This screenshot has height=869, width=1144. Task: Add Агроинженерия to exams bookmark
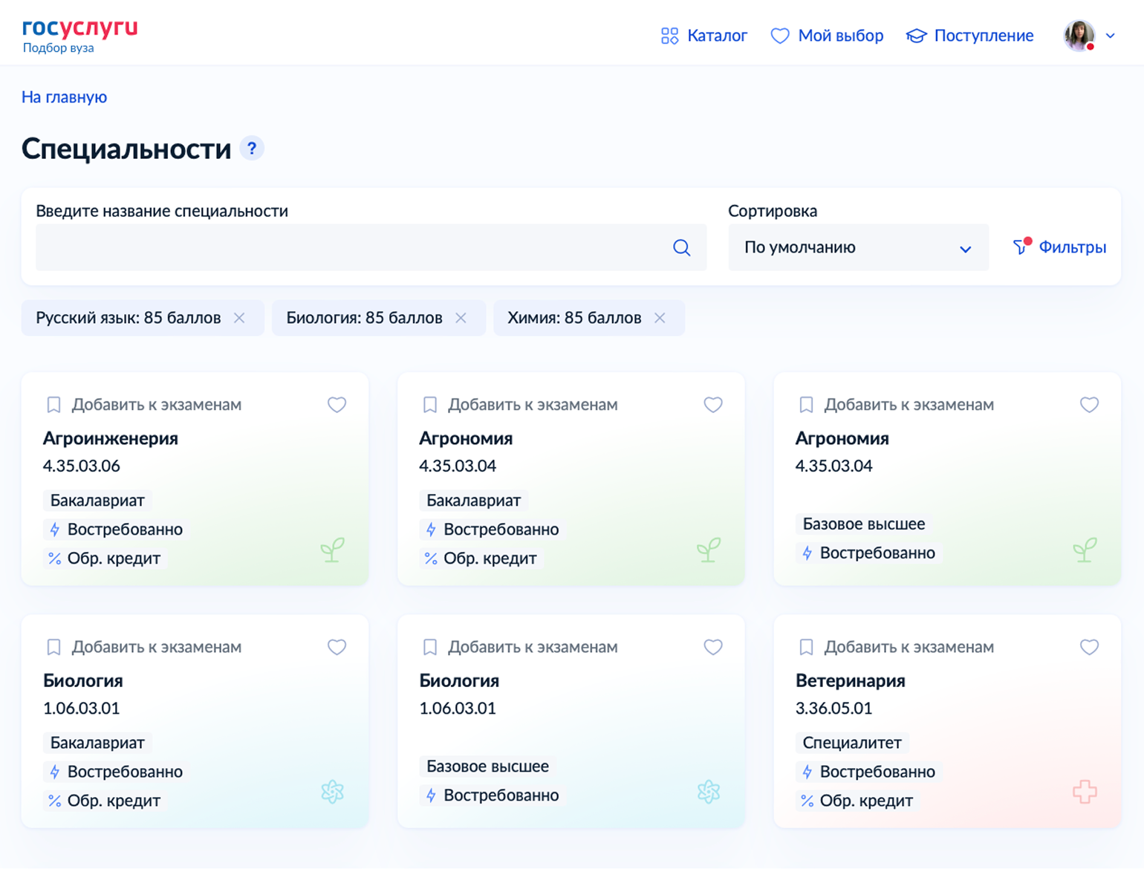click(x=143, y=405)
